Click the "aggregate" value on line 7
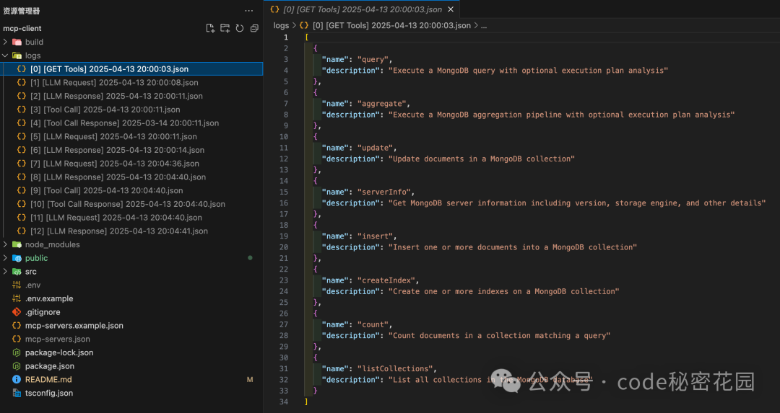Viewport: 780px width, 413px height. [382, 104]
